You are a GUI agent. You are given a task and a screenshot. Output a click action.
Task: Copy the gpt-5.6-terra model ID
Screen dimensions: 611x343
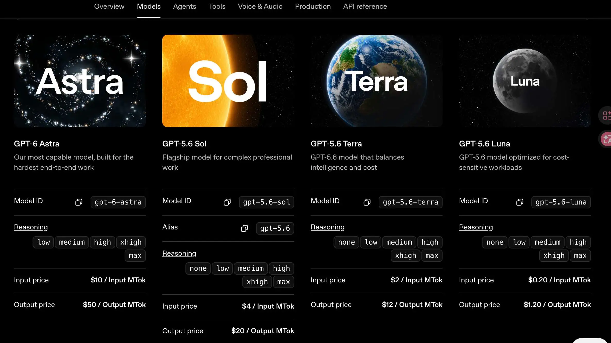coord(367,202)
